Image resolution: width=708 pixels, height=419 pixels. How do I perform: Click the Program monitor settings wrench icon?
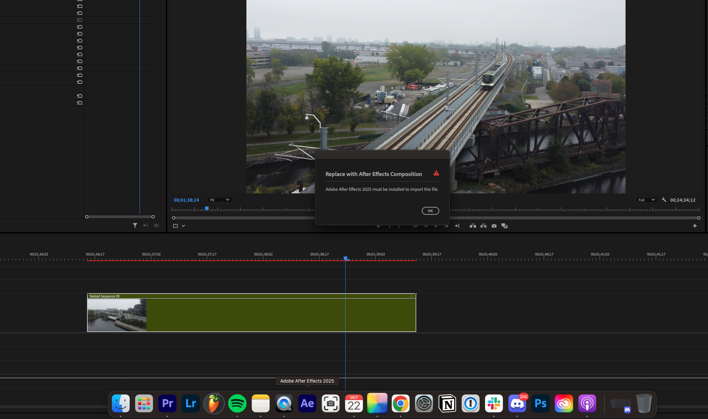(664, 200)
